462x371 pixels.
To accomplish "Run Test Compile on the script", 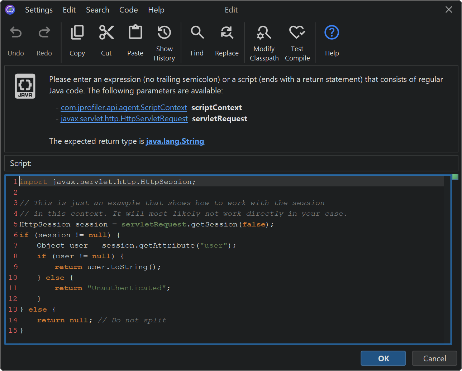I will pos(297,33).
